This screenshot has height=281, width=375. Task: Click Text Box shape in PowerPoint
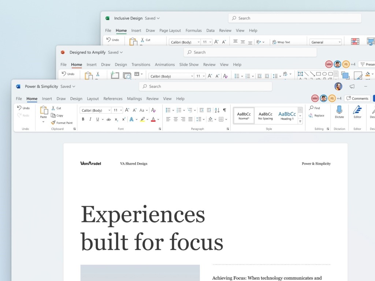point(300,74)
